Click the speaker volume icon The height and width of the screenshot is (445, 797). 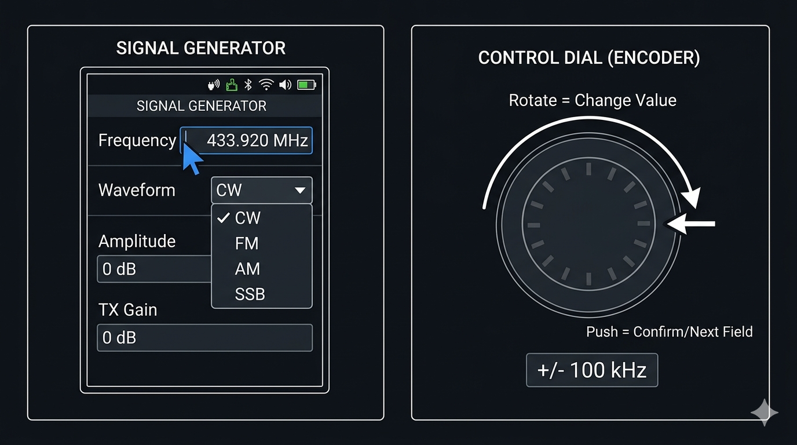[285, 85]
